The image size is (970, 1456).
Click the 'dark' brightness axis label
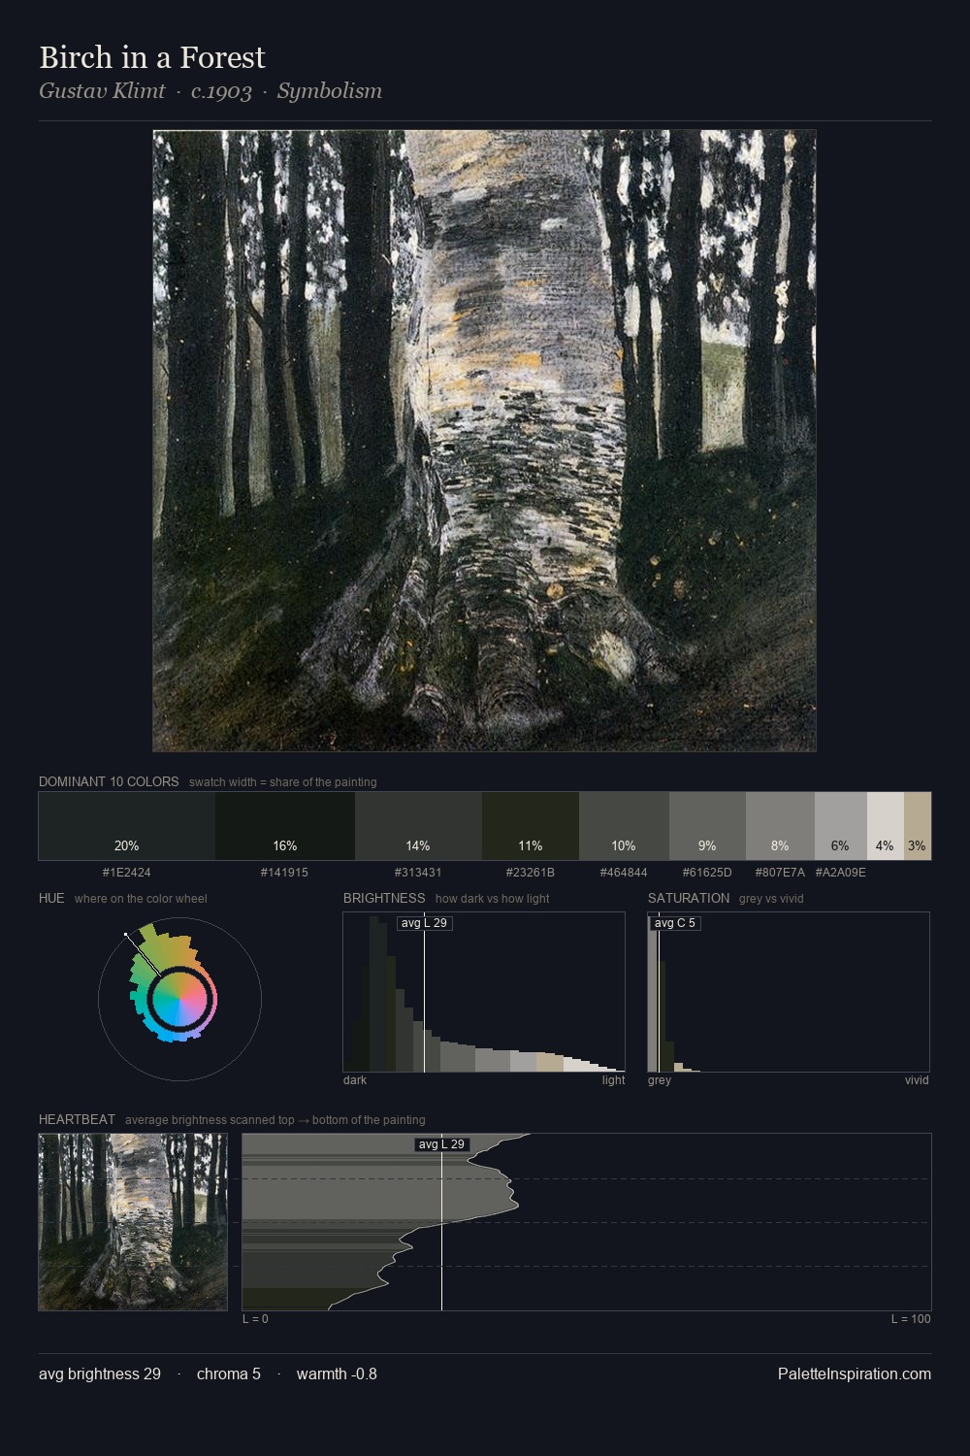tap(355, 1080)
